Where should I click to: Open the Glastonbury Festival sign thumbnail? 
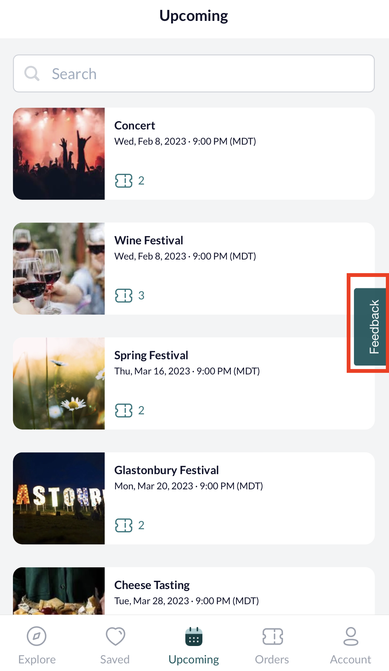click(59, 498)
